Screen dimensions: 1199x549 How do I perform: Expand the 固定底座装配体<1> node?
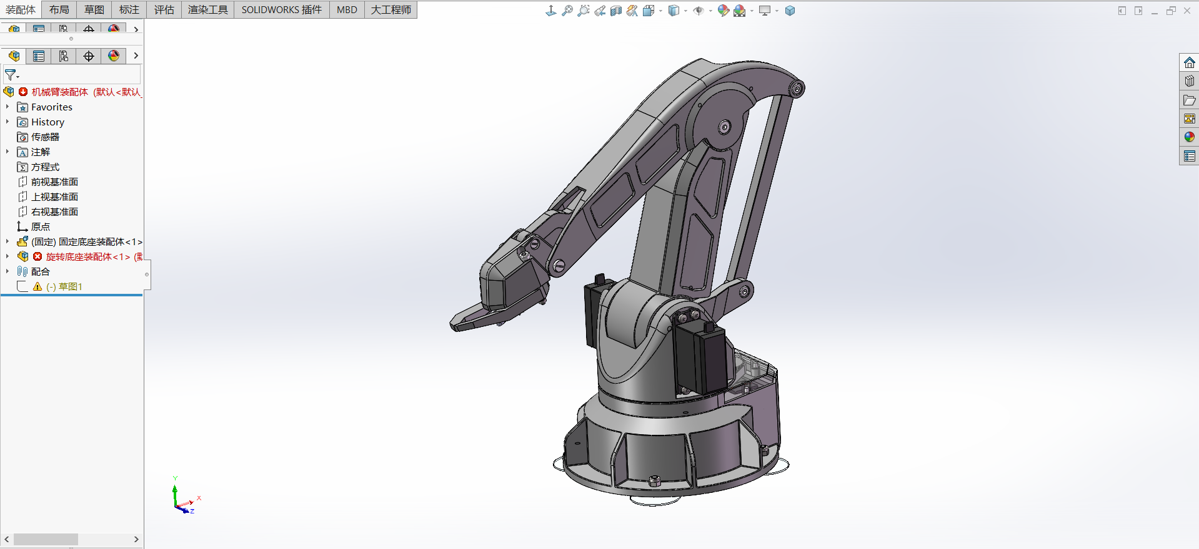[x=7, y=242]
